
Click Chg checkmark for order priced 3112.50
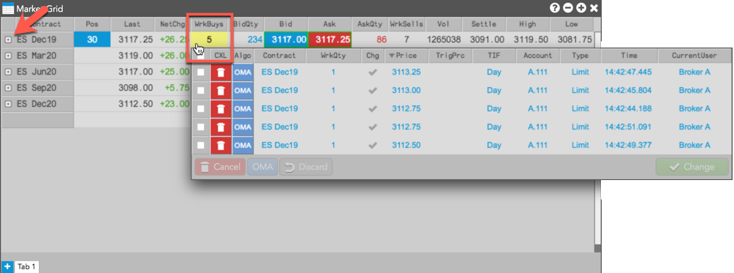pyautogui.click(x=373, y=146)
